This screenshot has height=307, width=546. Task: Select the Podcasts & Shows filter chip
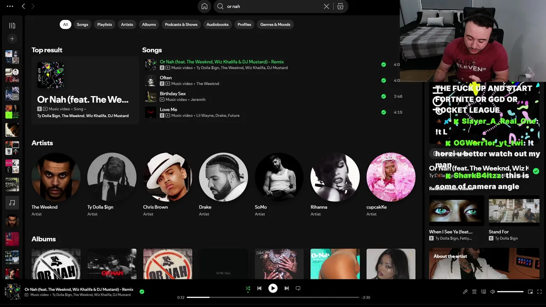[181, 24]
